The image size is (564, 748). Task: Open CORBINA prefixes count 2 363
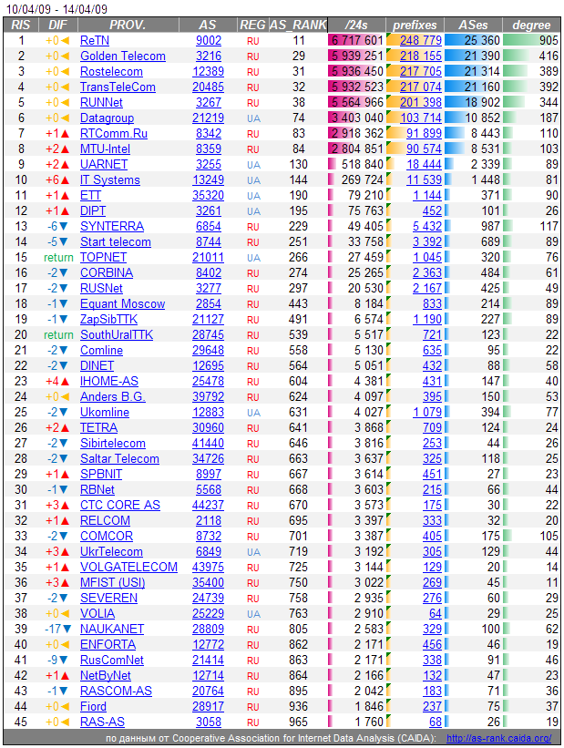427,272
